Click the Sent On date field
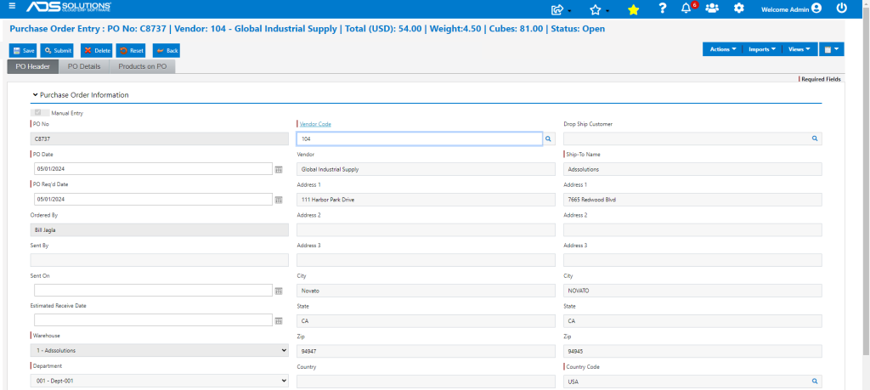Image resolution: width=870 pixels, height=390 pixels. pyautogui.click(x=153, y=290)
